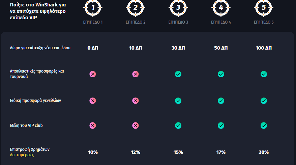
Task: Click pink X for Level 2 exclusive offers
Action: [x=136, y=74]
